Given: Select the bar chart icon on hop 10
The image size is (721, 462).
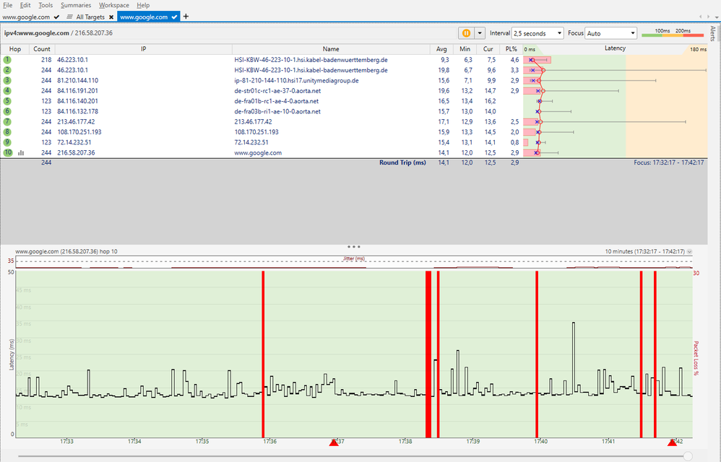Looking at the screenshot, I should click(x=22, y=152).
